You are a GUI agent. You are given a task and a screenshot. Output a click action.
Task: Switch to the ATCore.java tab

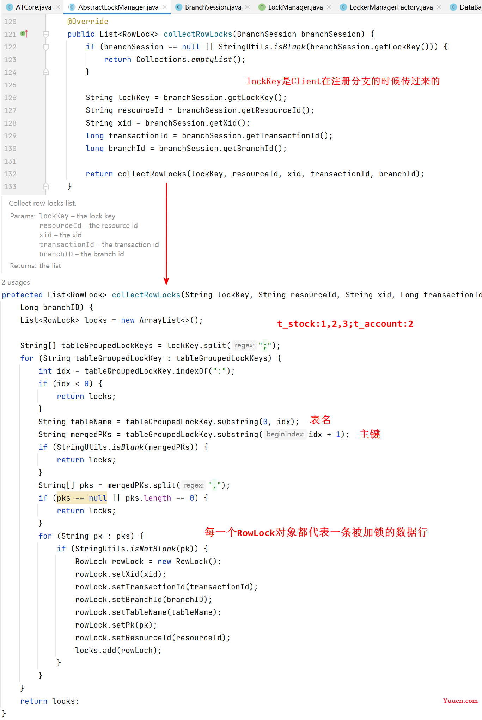point(33,7)
